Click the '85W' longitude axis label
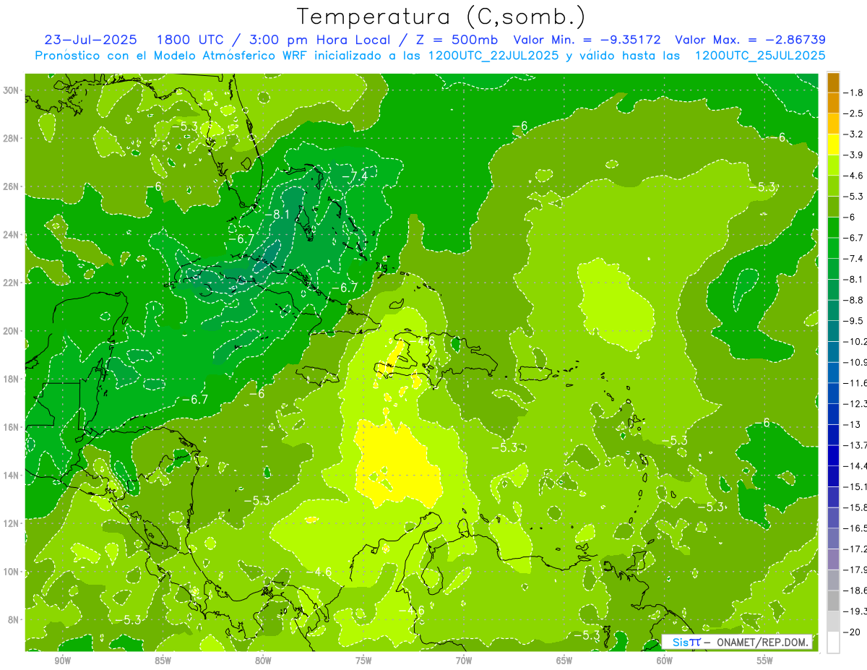The width and height of the screenshot is (867, 670). click(163, 661)
